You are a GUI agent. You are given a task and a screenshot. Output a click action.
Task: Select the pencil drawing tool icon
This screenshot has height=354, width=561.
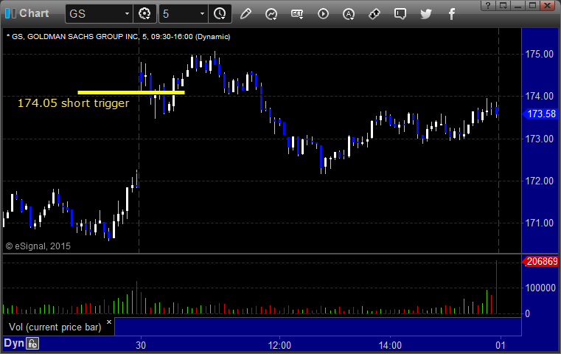tap(245, 14)
